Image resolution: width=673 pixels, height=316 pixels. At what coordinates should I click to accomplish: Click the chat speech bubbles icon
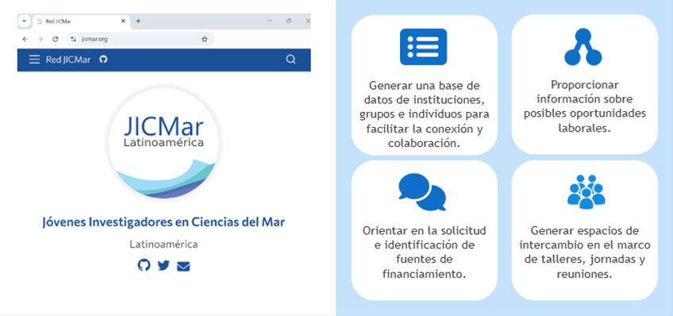422,192
